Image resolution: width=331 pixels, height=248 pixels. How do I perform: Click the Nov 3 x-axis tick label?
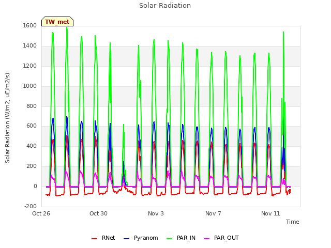click(x=156, y=213)
